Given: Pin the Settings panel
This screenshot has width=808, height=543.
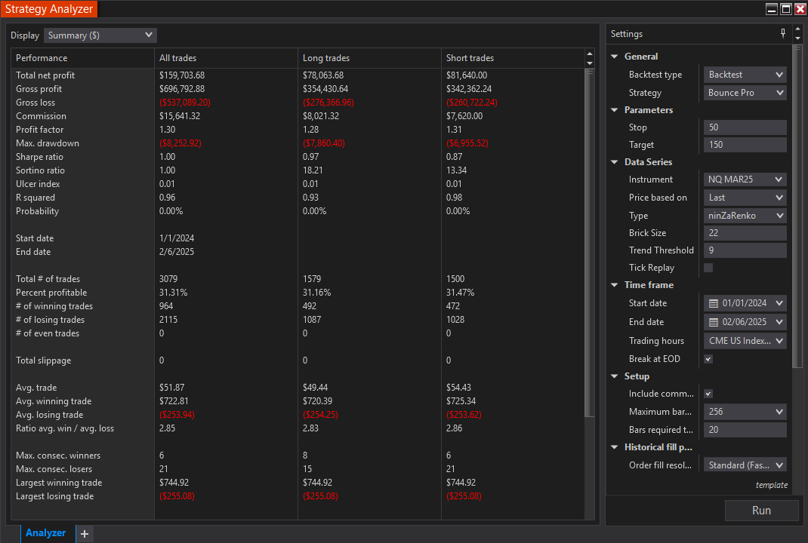Looking at the screenshot, I should 783,33.
